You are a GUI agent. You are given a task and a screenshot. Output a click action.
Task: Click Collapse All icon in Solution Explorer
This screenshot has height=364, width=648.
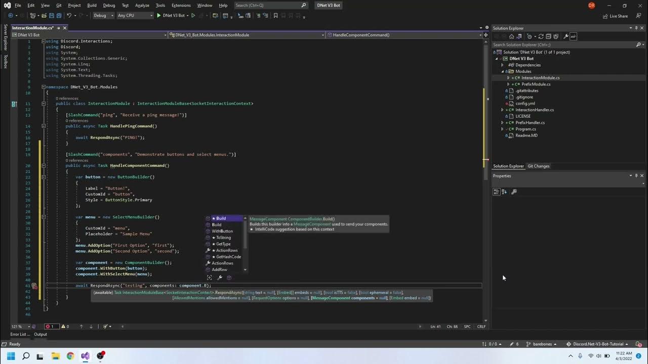coord(548,36)
